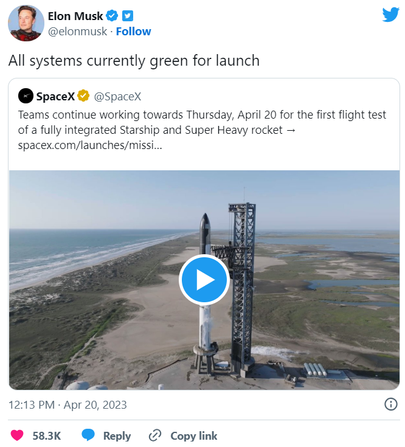The height and width of the screenshot is (447, 405).
Task: Click the profile photo avatar at top left
Action: tap(26, 23)
